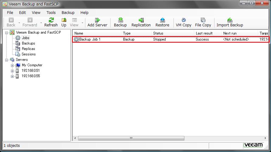Select the Backup Job 1 name cell
The width and height of the screenshot is (271, 152).
(x=90, y=39)
